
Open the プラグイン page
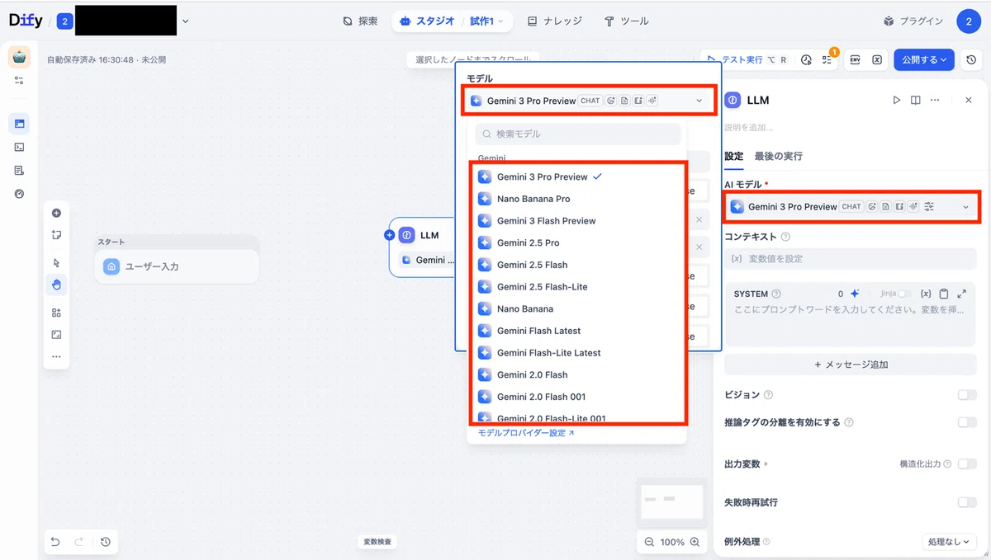(x=913, y=21)
